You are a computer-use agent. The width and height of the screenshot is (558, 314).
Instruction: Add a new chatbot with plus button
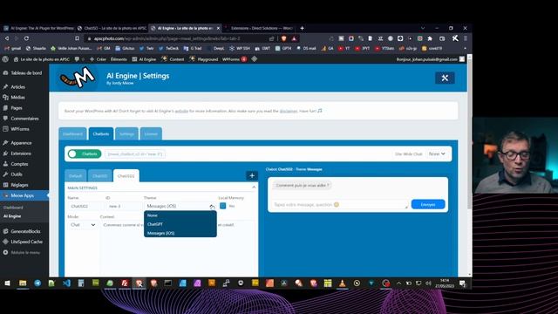tap(252, 175)
